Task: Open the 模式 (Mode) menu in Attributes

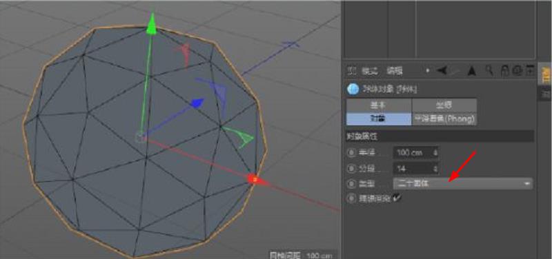Action: point(370,71)
